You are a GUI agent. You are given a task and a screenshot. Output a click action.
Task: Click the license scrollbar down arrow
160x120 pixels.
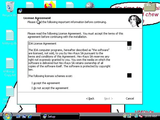[x=129, y=75]
